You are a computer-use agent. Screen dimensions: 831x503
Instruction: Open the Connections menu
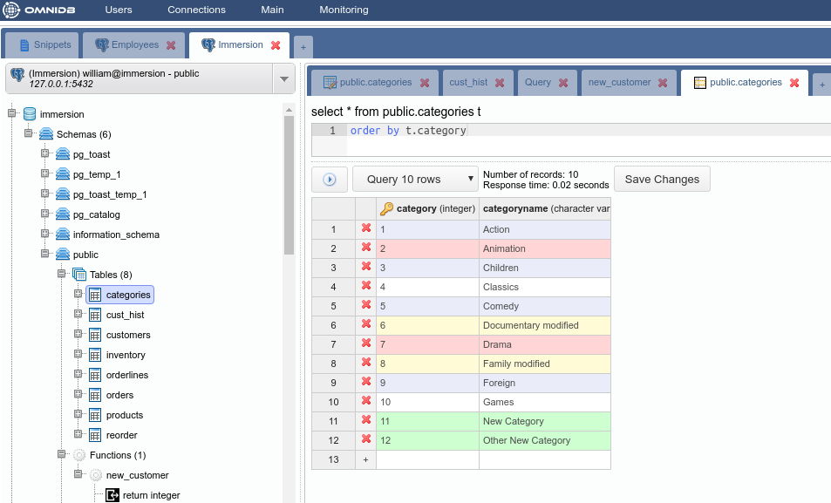tap(196, 10)
